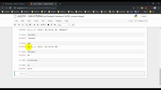
Task: Click the Last Checkpoint timestamp text
Action: click(x=56, y=16)
